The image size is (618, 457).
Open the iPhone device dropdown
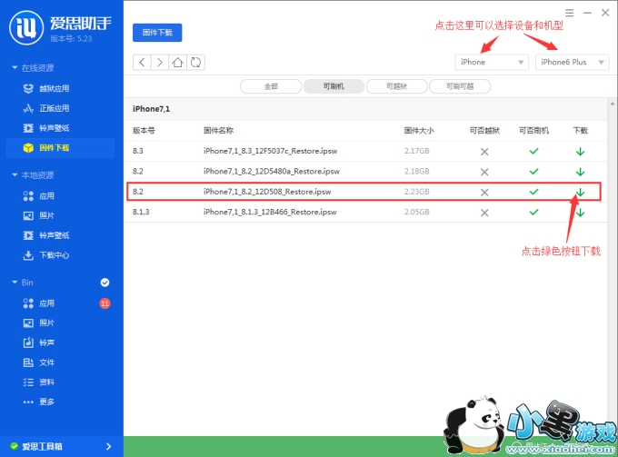point(492,62)
